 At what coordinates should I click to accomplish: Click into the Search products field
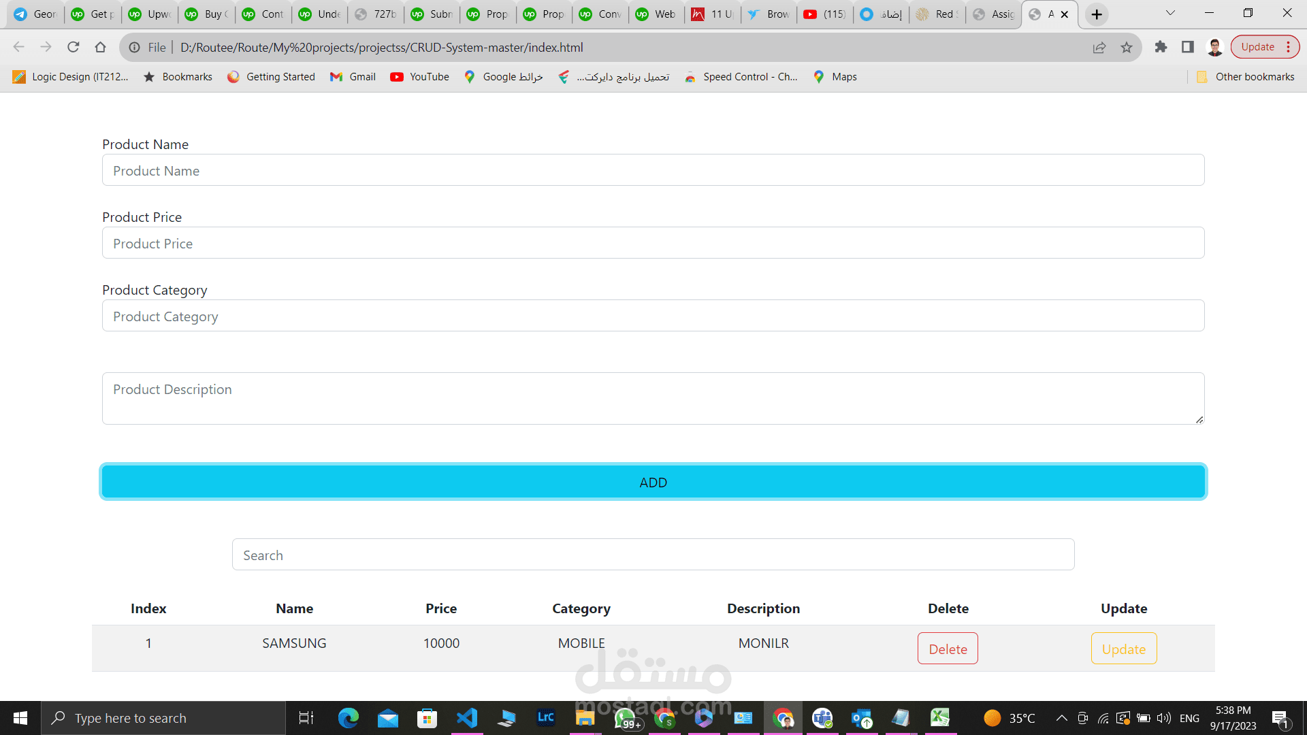pyautogui.click(x=653, y=555)
